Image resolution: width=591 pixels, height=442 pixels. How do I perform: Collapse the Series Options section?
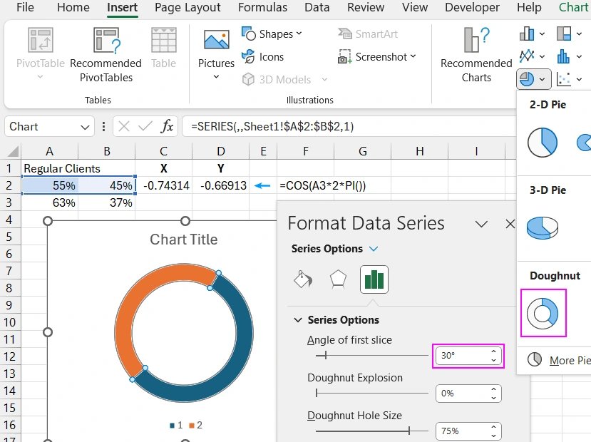click(x=298, y=320)
